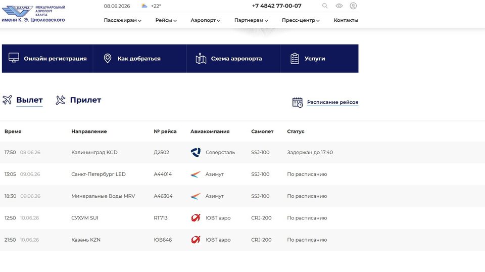485x272 pixels.
Task: Open the Kaluga airport logo home link
Action: (33, 14)
